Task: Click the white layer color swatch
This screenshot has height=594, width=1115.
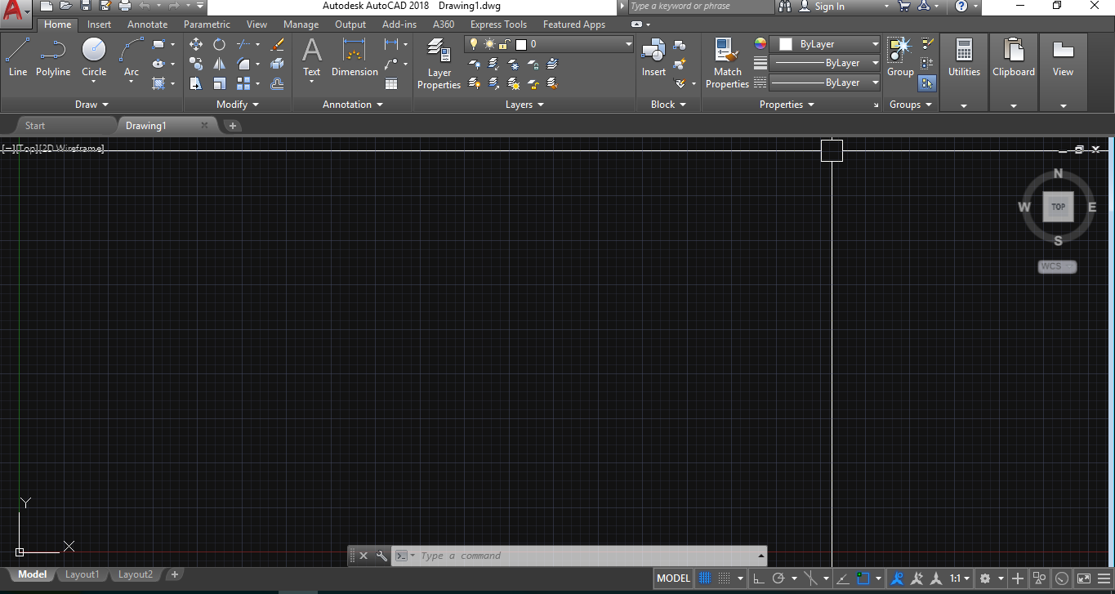Action: (520, 44)
